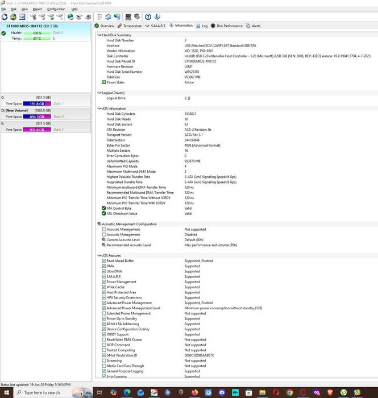The image size is (378, 398).
Task: Toggle the Ultra DMA checkbox
Action: 104,271
